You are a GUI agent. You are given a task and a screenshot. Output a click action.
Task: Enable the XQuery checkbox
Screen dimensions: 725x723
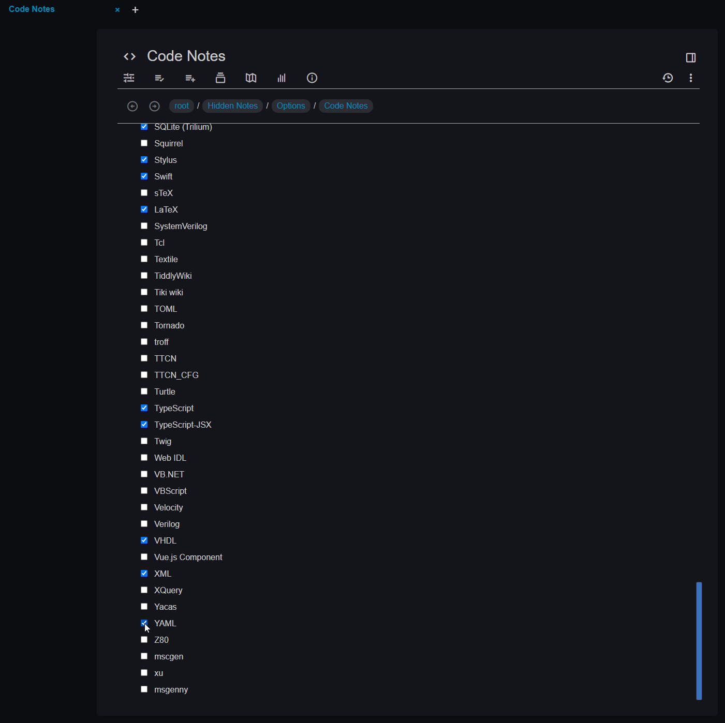tap(144, 590)
